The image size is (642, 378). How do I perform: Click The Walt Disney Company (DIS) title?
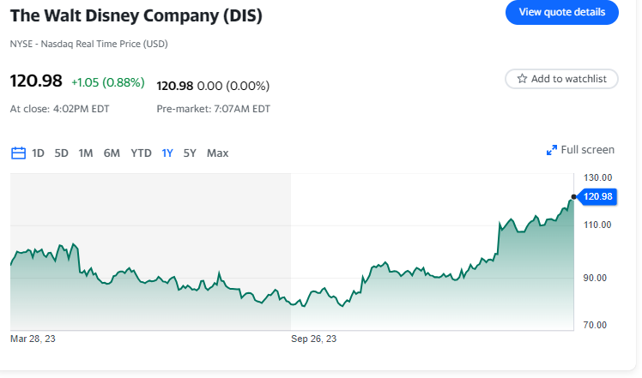[136, 15]
